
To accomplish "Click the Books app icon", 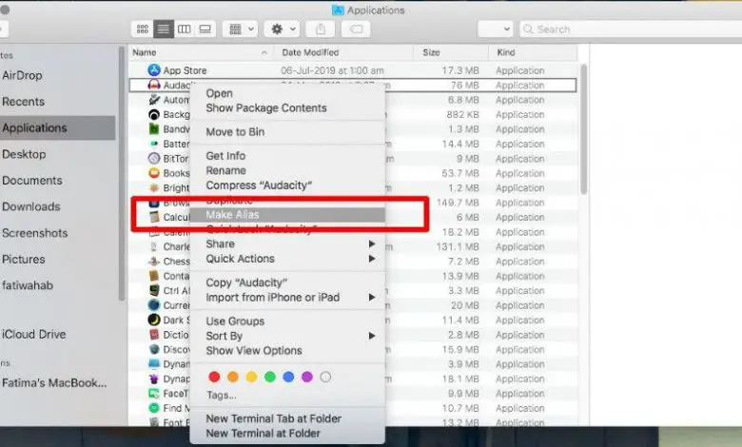I will [154, 173].
